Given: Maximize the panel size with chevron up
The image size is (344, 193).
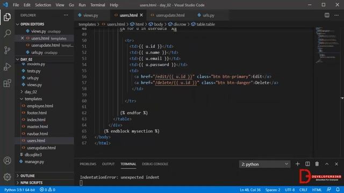Looking at the screenshot, I should [x=327, y=164].
